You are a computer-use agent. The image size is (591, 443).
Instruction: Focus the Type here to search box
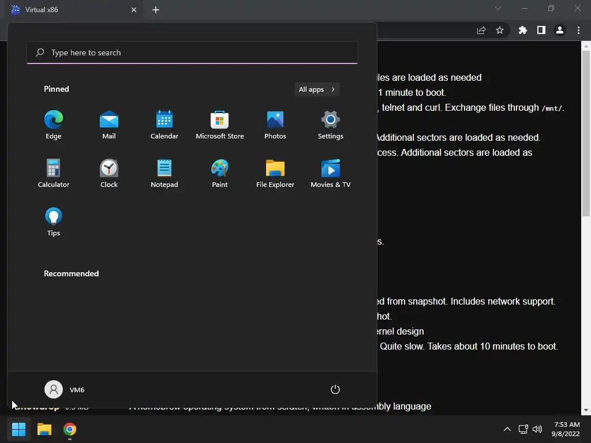192,52
